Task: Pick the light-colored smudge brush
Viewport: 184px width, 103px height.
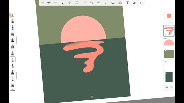Action: [13, 79]
